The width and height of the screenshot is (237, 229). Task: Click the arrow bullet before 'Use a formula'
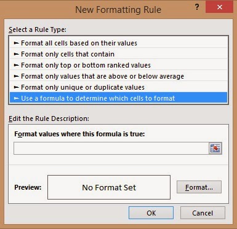(16, 98)
